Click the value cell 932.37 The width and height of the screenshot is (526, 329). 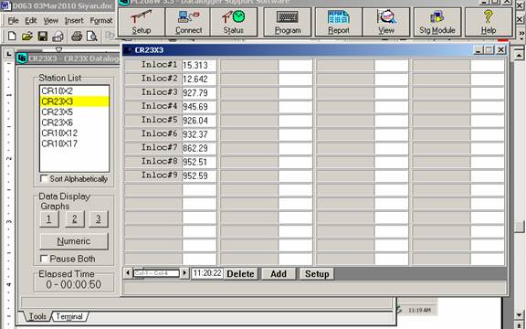click(199, 134)
